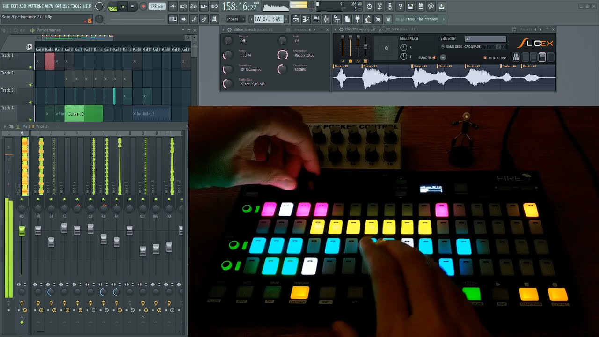Screen dimensions: 599x337
Task: Open the piano roll view icon
Action: pyautogui.click(x=306, y=19)
